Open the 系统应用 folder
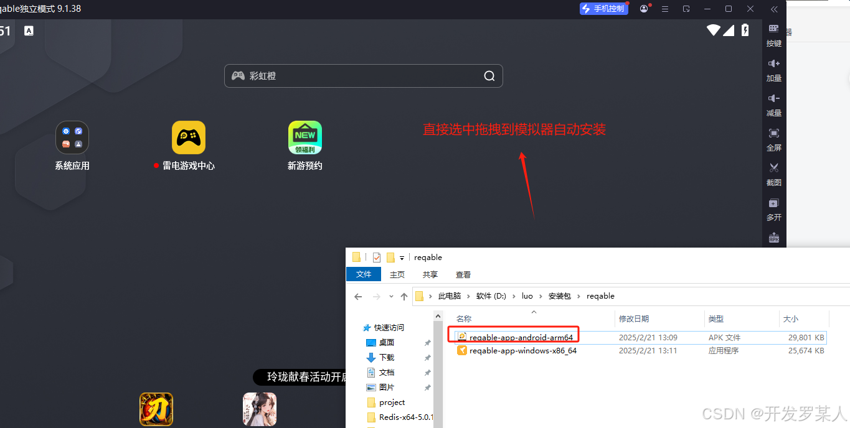Image resolution: width=850 pixels, height=428 pixels. point(72,146)
